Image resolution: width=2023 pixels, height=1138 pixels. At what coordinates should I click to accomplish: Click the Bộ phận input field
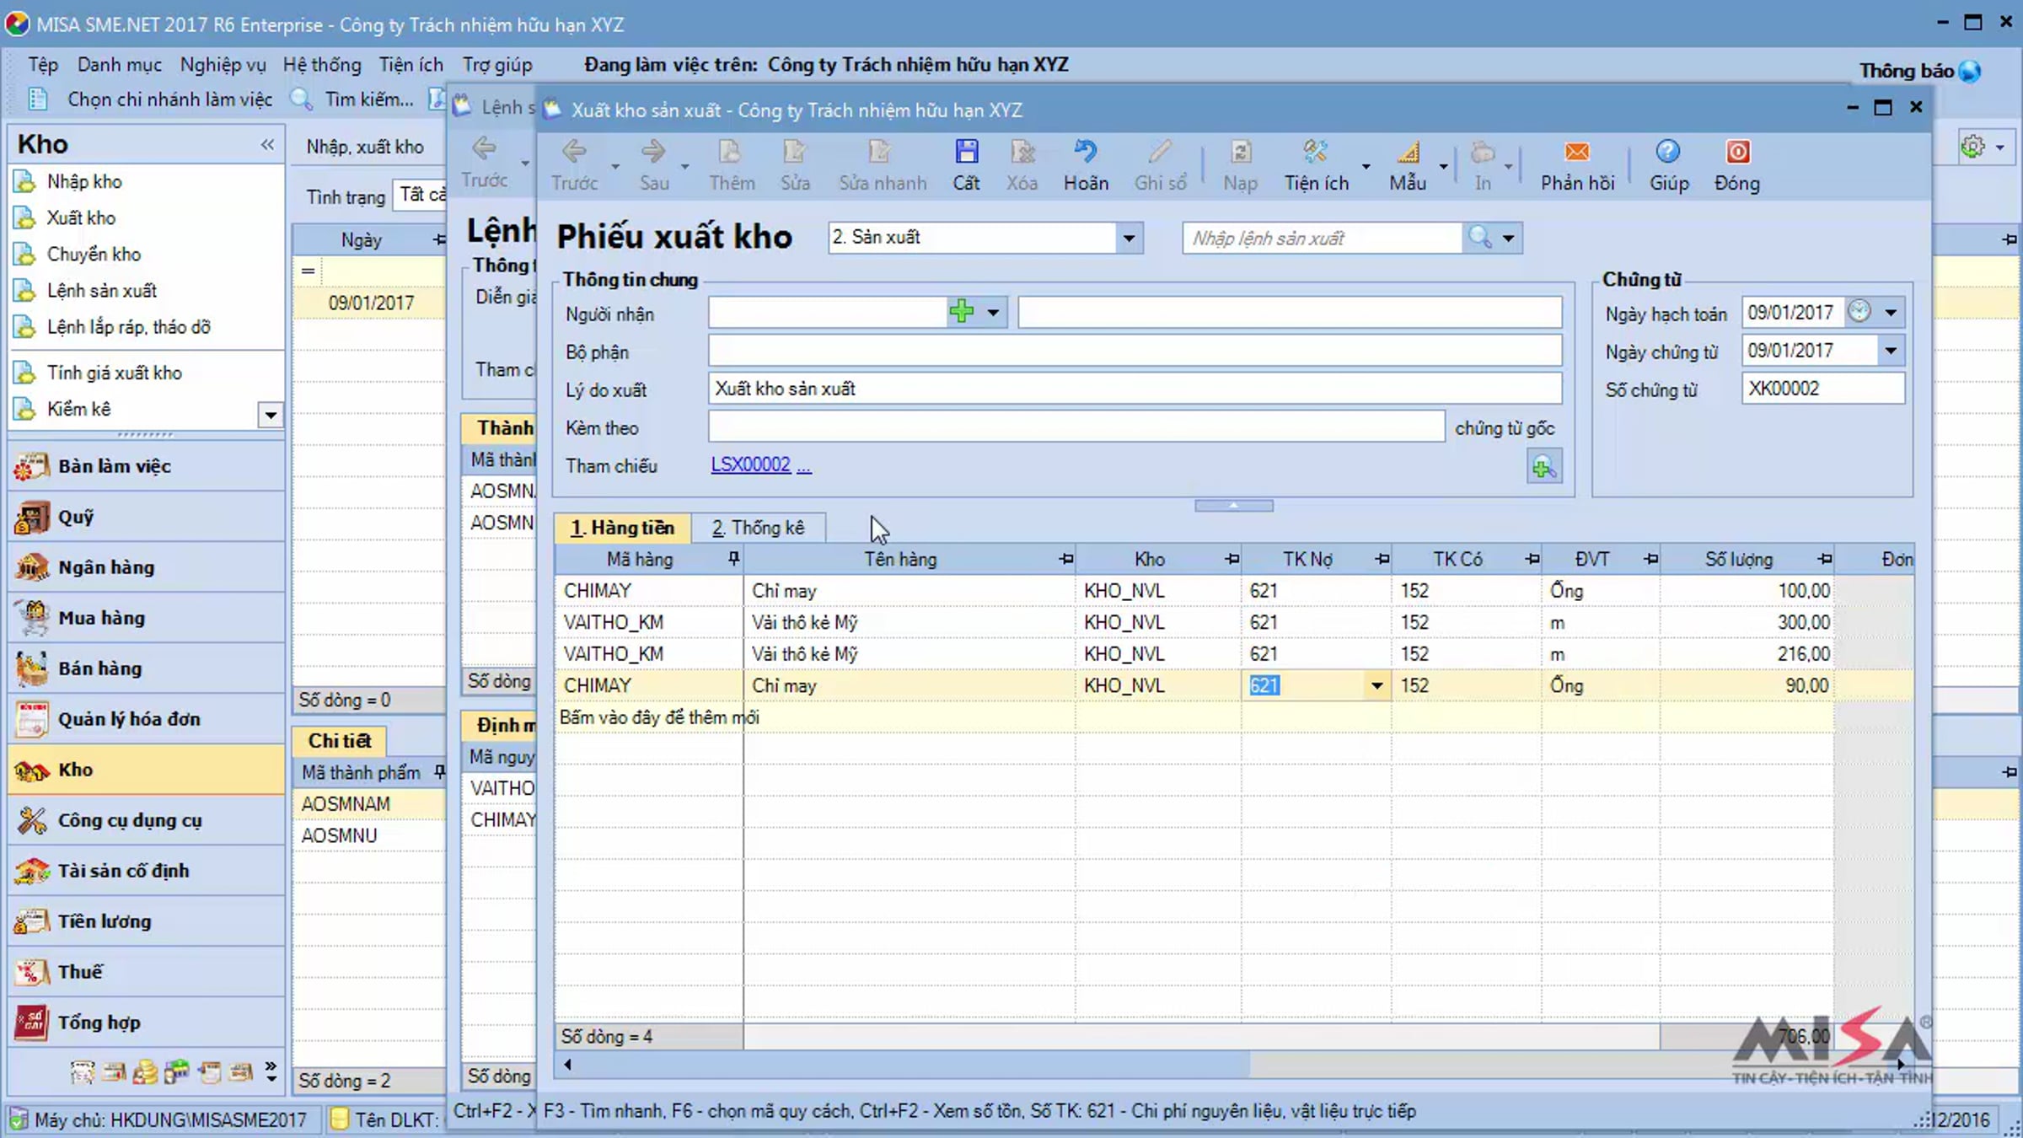1135,351
